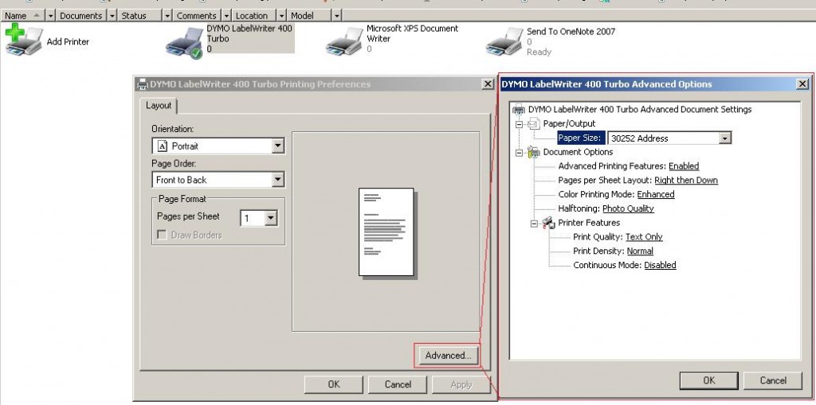Click the Color Printing Mode Enhanced value

pos(656,194)
